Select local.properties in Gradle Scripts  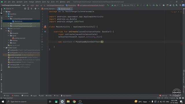point(19,67)
